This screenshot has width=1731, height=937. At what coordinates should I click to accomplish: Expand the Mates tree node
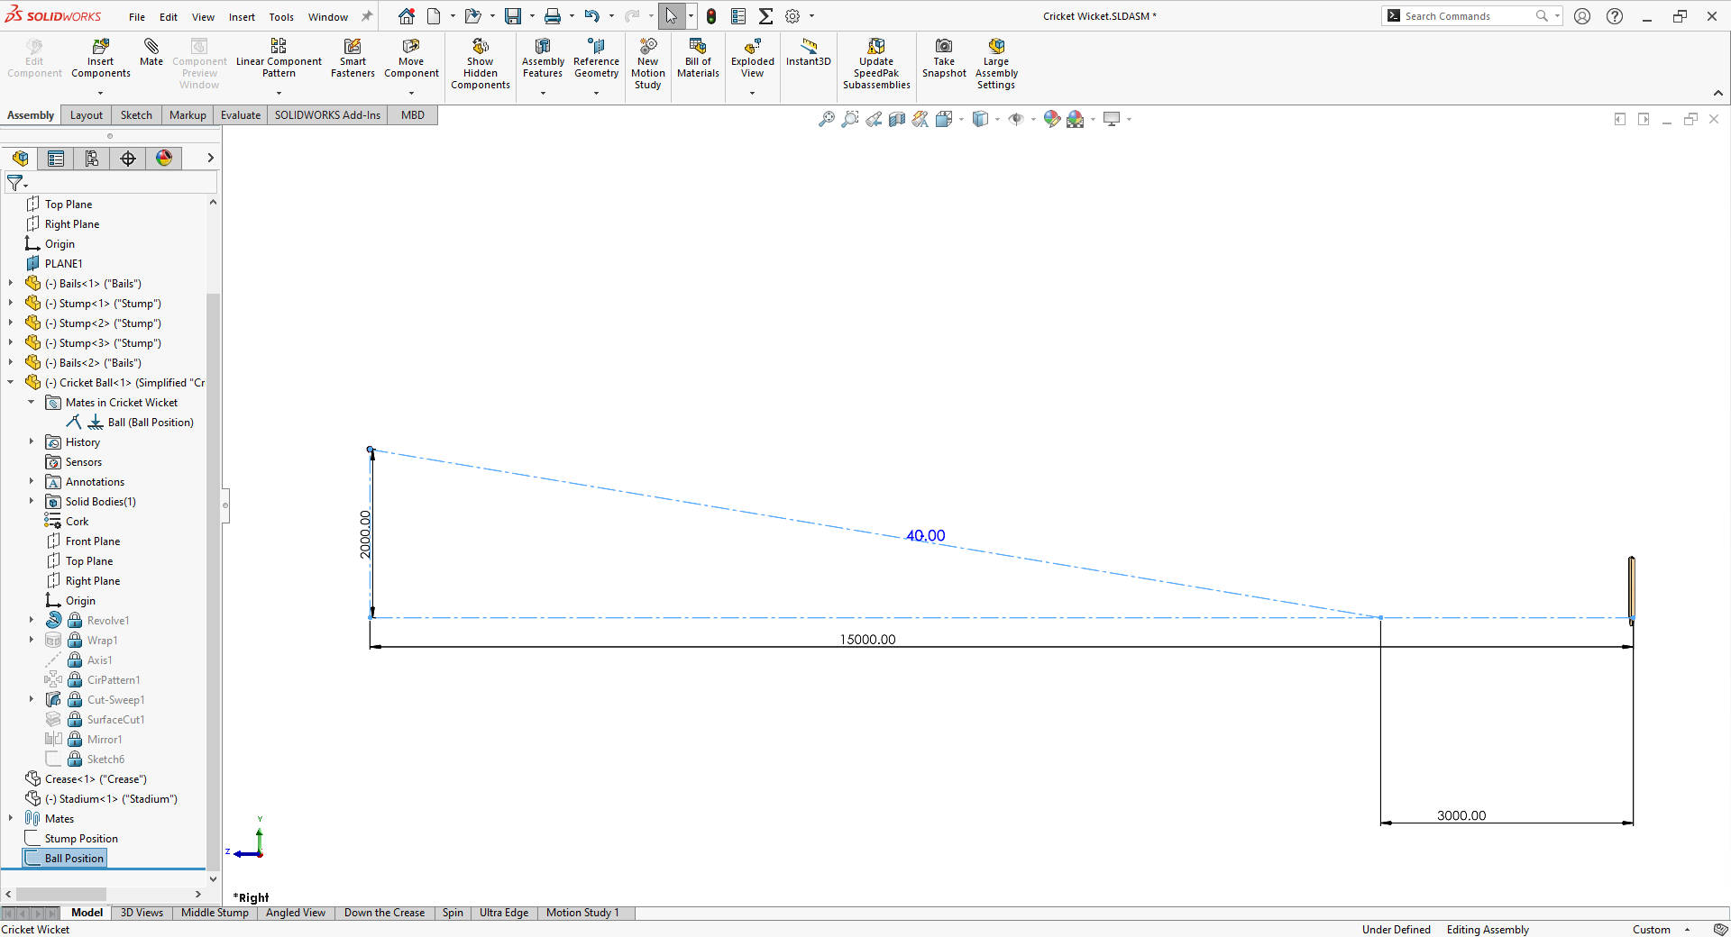pyautogui.click(x=11, y=818)
